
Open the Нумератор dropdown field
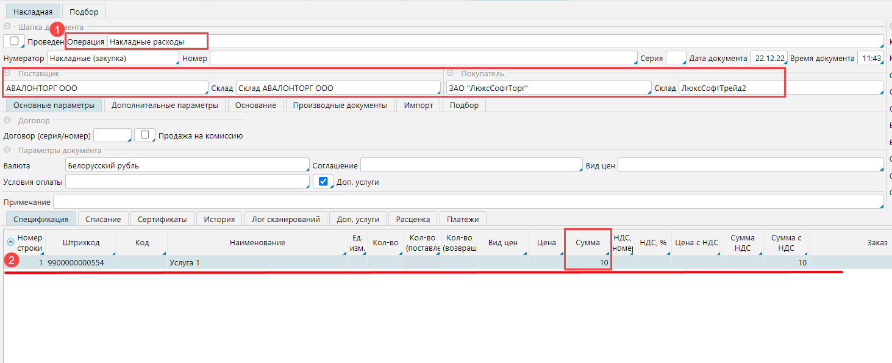click(x=113, y=59)
